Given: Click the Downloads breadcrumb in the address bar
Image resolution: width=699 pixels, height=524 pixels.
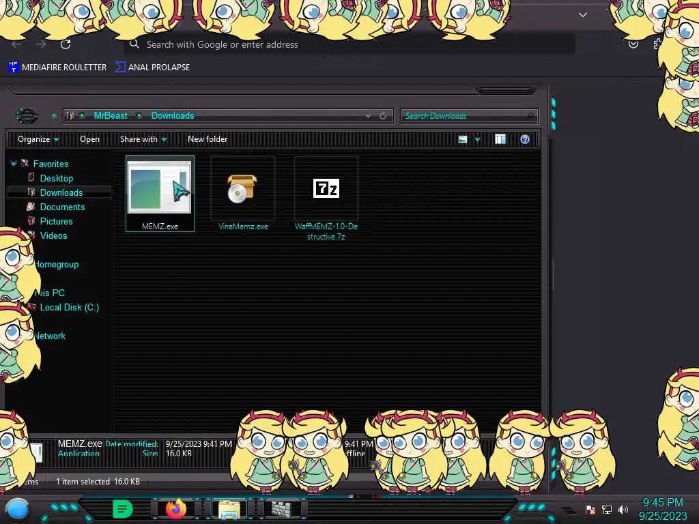Looking at the screenshot, I should coord(173,115).
